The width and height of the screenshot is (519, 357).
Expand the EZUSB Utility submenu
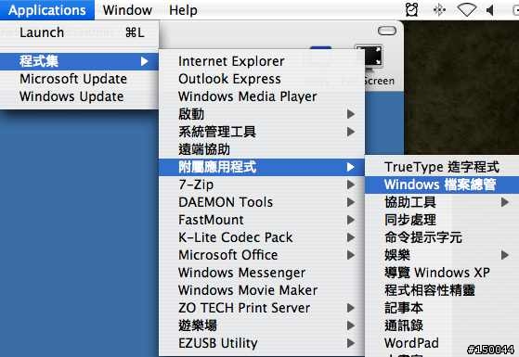[x=262, y=343]
